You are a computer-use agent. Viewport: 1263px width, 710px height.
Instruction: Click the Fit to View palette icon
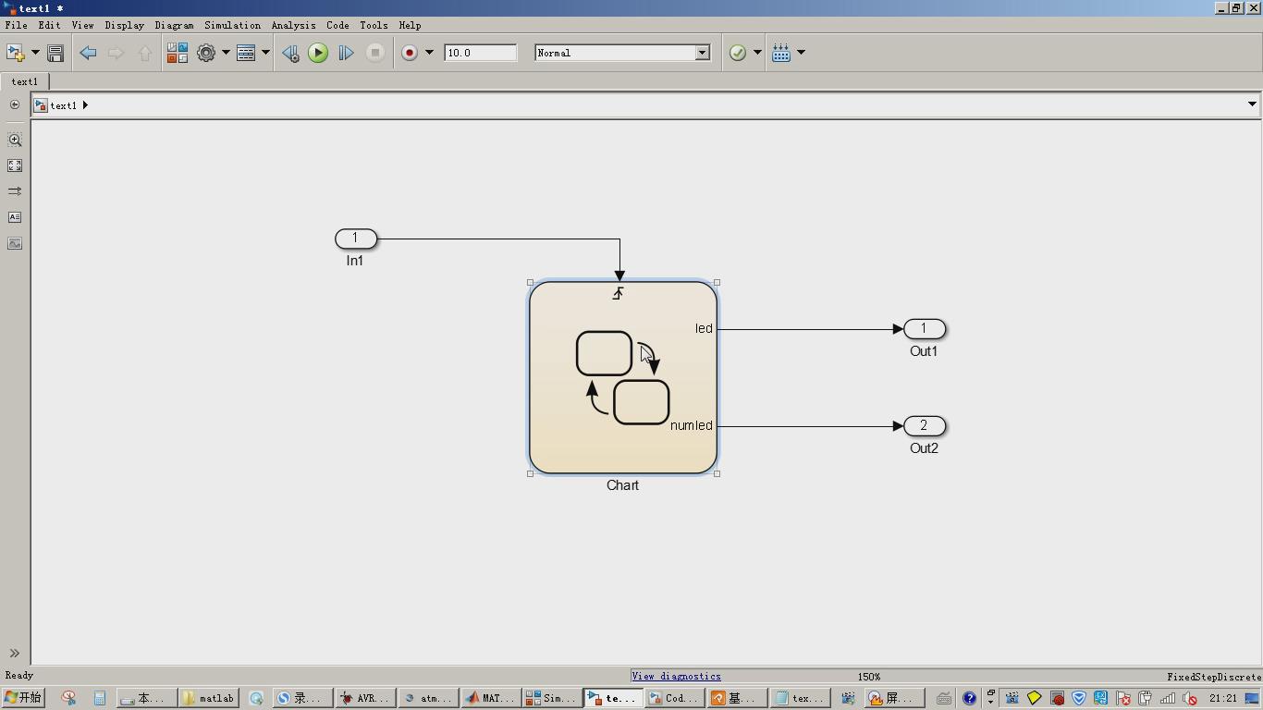[15, 165]
